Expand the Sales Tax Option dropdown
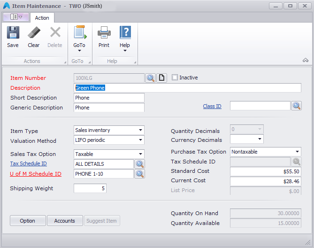This screenshot has width=314, height=248. (140, 154)
